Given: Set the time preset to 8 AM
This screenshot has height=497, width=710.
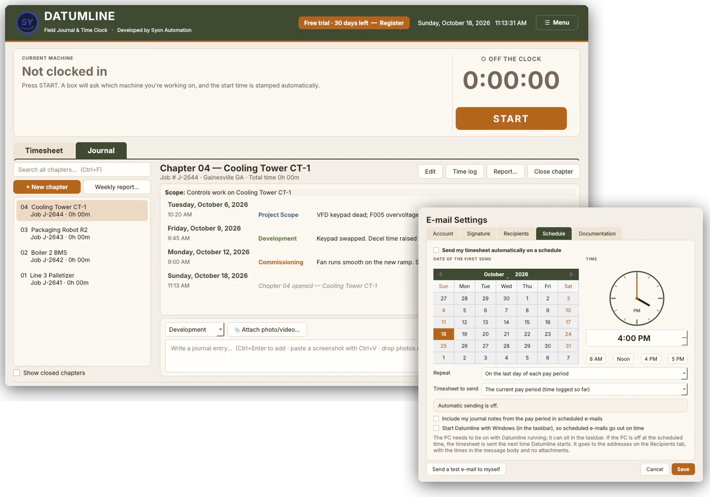Looking at the screenshot, I should tap(596, 359).
